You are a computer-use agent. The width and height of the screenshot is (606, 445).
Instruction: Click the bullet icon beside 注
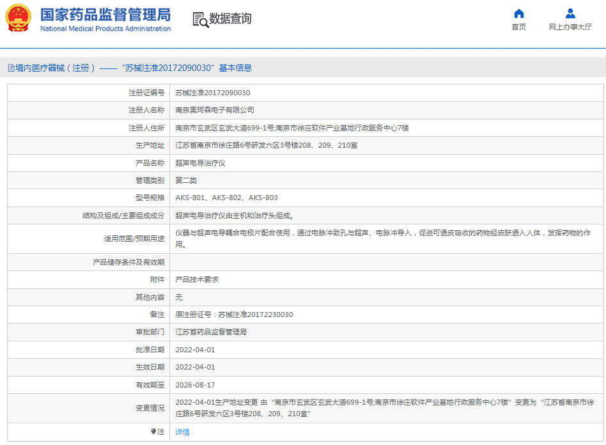[x=153, y=432]
